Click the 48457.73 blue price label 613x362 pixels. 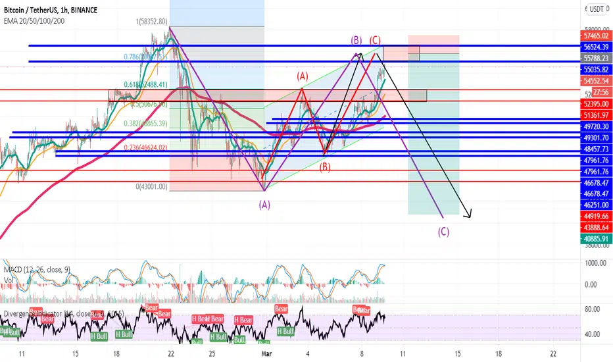tap(596, 149)
